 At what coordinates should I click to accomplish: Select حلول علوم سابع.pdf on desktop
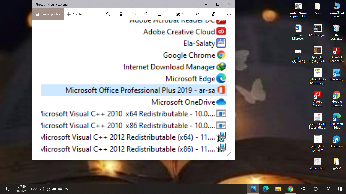(318, 143)
